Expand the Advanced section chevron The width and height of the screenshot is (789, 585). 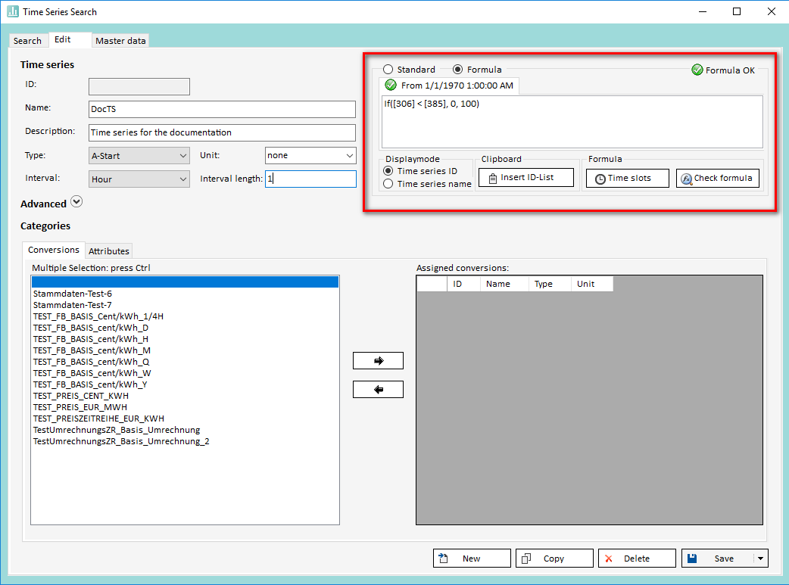click(76, 202)
